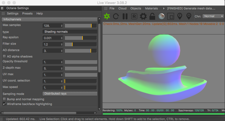
Task: Collapse the Infochannels section header
Action: 49,19
